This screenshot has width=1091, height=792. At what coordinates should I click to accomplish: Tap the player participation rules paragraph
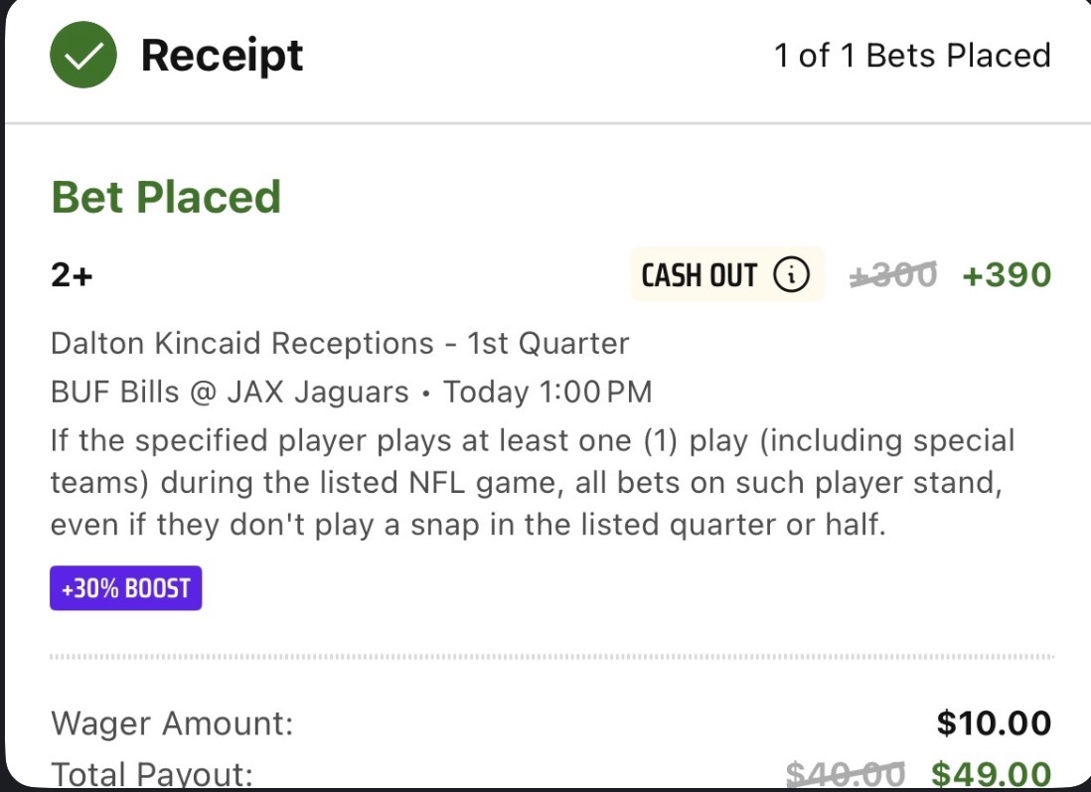pyautogui.click(x=532, y=482)
